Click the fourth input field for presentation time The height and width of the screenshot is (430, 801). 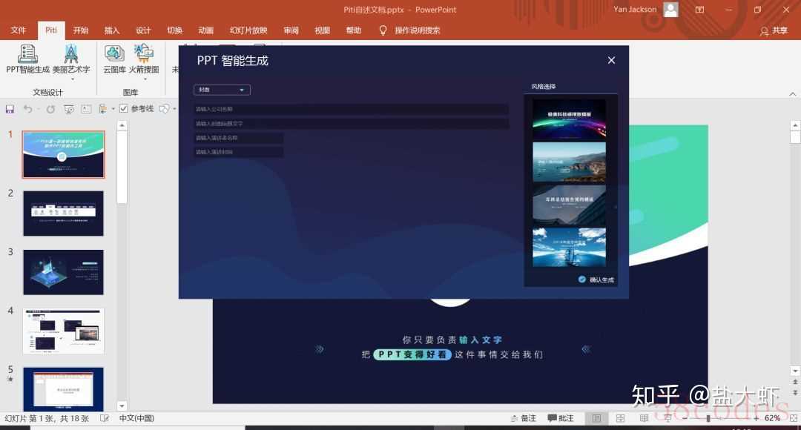click(238, 152)
